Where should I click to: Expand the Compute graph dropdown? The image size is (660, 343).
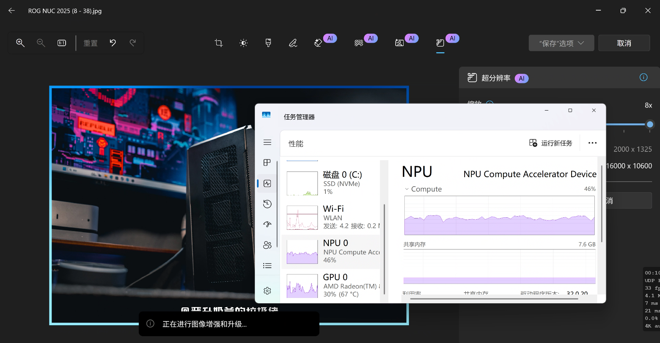[x=407, y=189]
